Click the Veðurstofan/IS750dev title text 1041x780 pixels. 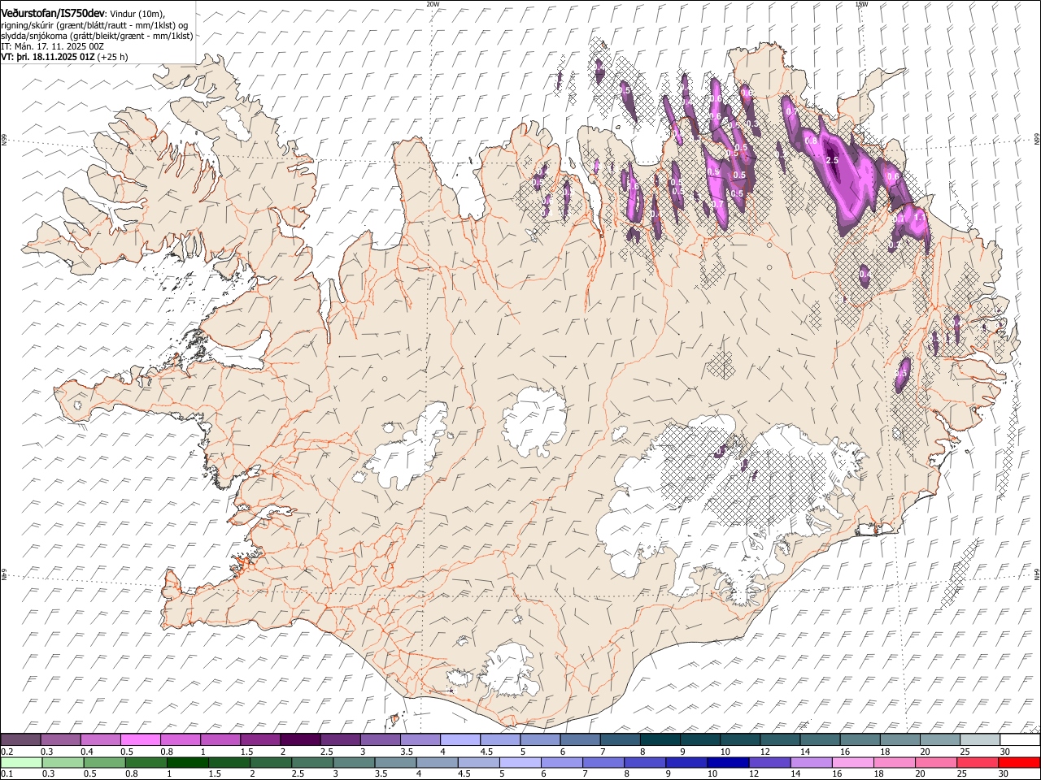(x=52, y=13)
